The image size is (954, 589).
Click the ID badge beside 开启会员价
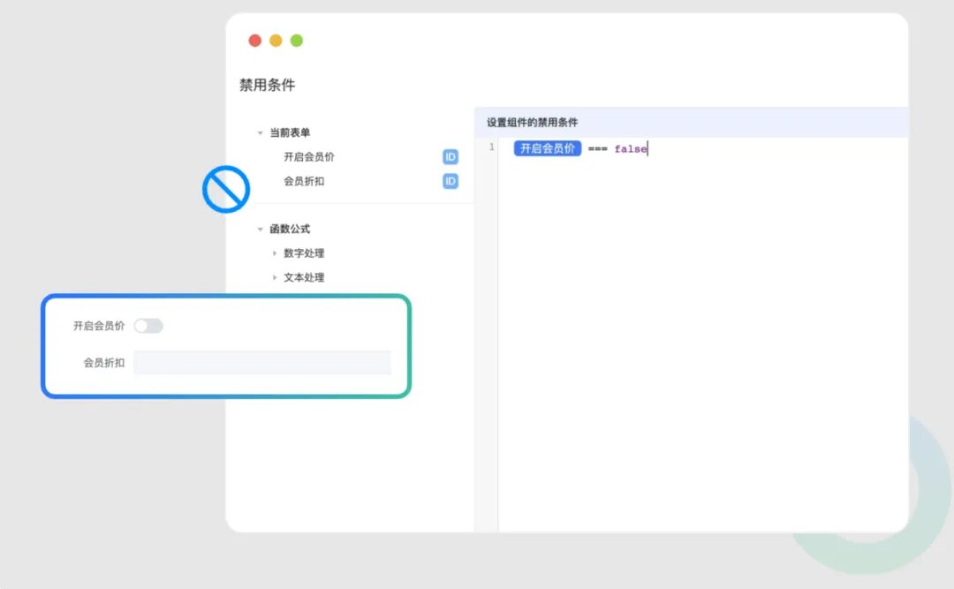(x=450, y=157)
